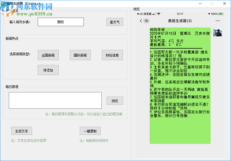The width and height of the screenshot is (231, 161).
Task: Select the 全国新闻 news type option
Action: [x=48, y=55]
